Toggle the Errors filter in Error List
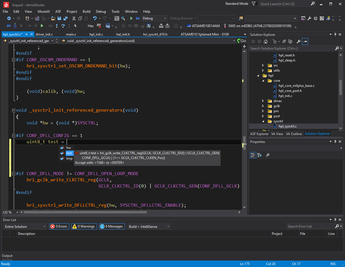The width and height of the screenshot is (345, 267). [59, 226]
